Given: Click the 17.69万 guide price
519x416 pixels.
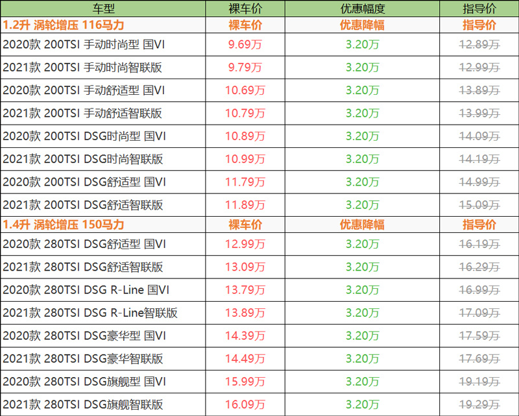Looking at the screenshot, I should coord(479,358).
